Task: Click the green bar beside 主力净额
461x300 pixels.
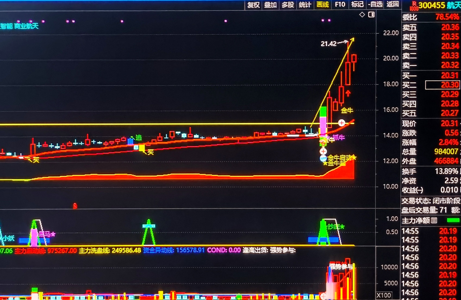Action: (x=453, y=220)
